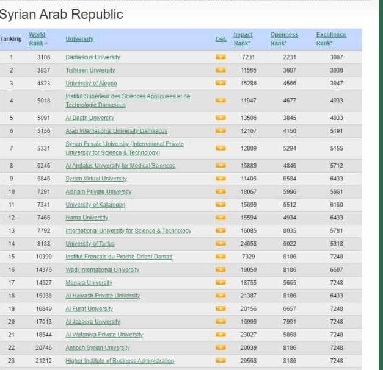383x370 pixels.
Task: Open the Wadi International University link
Action: click(x=102, y=270)
